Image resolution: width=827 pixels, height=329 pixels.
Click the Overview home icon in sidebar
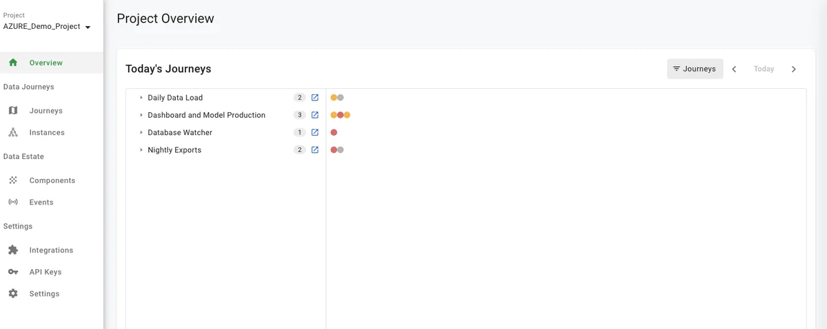pos(13,63)
